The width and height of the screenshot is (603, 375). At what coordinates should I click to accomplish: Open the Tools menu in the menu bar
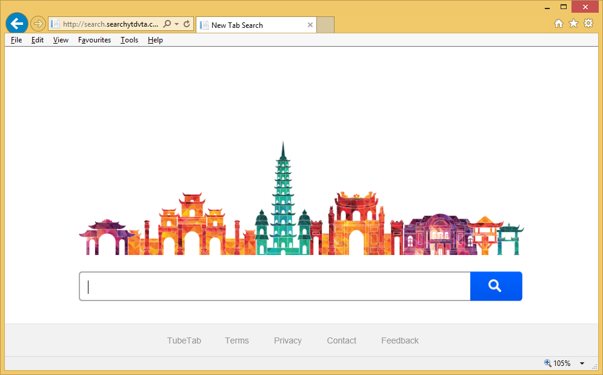(x=129, y=40)
